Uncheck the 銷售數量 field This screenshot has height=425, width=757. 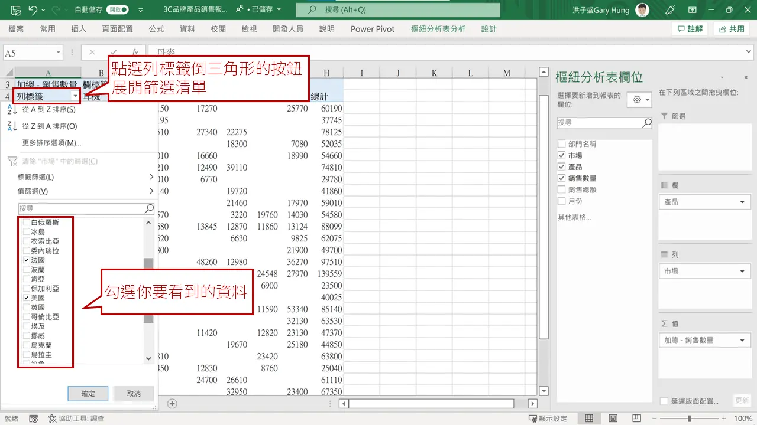point(561,178)
